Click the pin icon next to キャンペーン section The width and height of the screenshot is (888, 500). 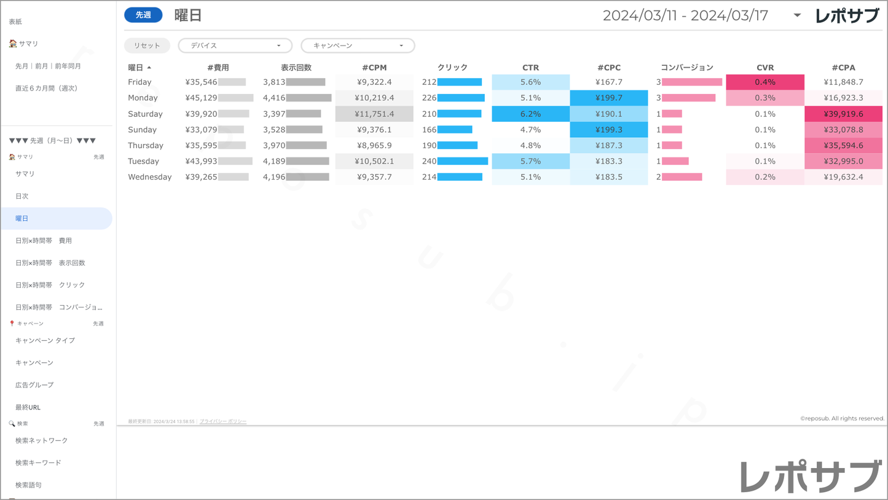click(x=12, y=323)
